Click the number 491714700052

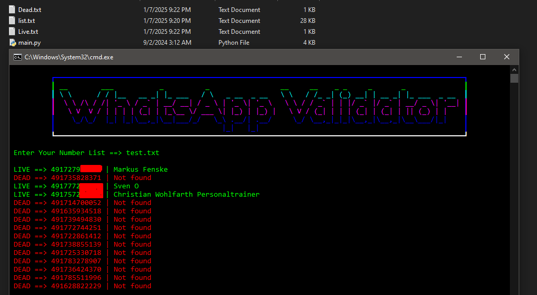(76, 203)
